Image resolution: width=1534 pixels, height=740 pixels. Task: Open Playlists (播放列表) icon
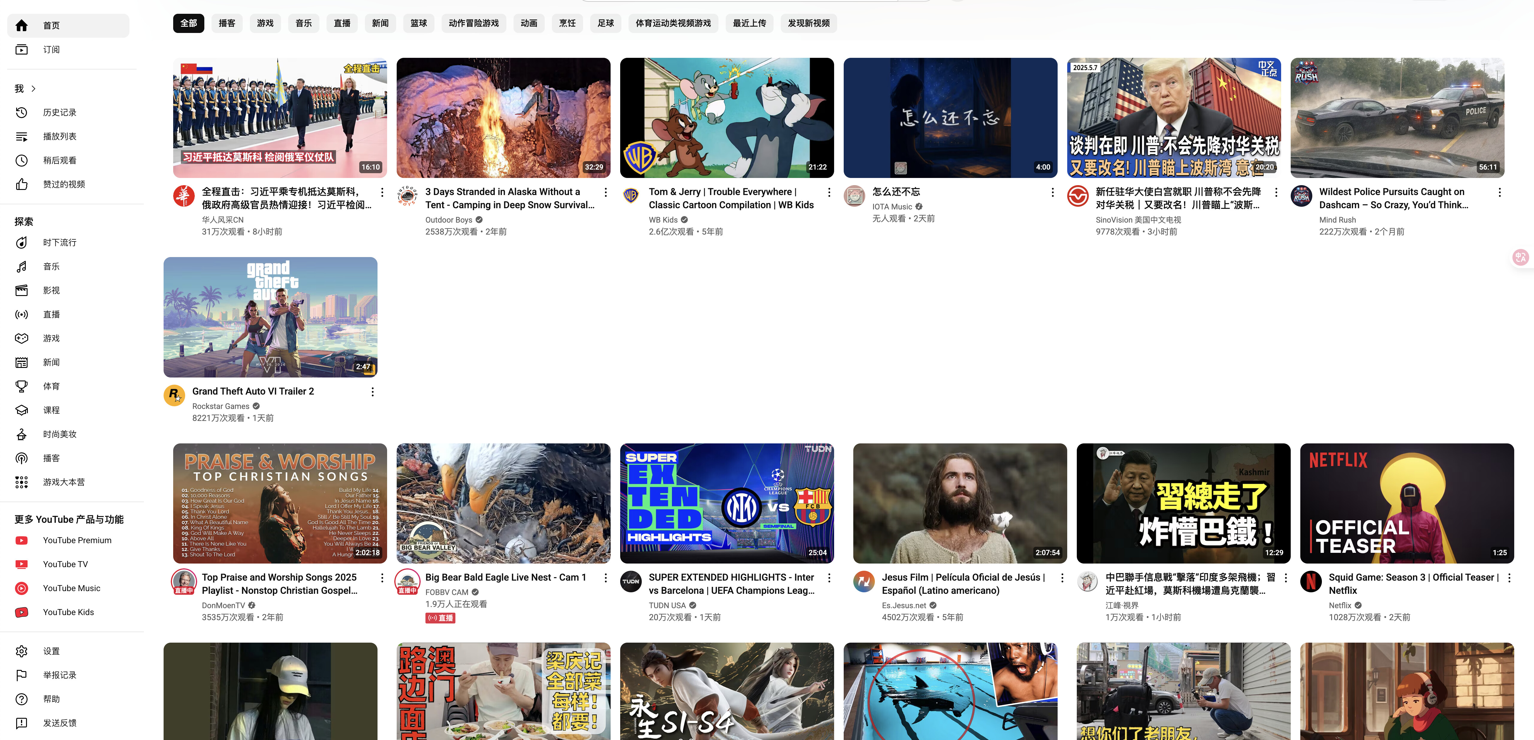tap(22, 136)
